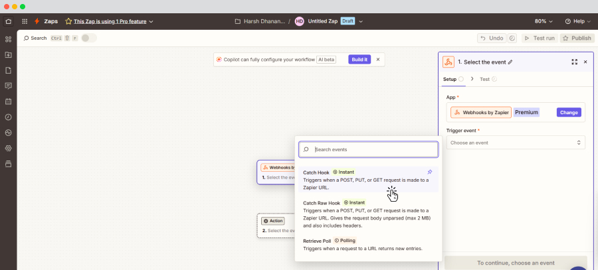
Task: Pin the Catch Hook event
Action: 429,172
